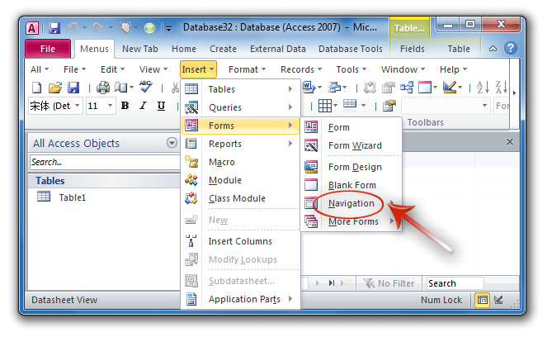
Task: Open the Format menu
Action: click(x=247, y=69)
